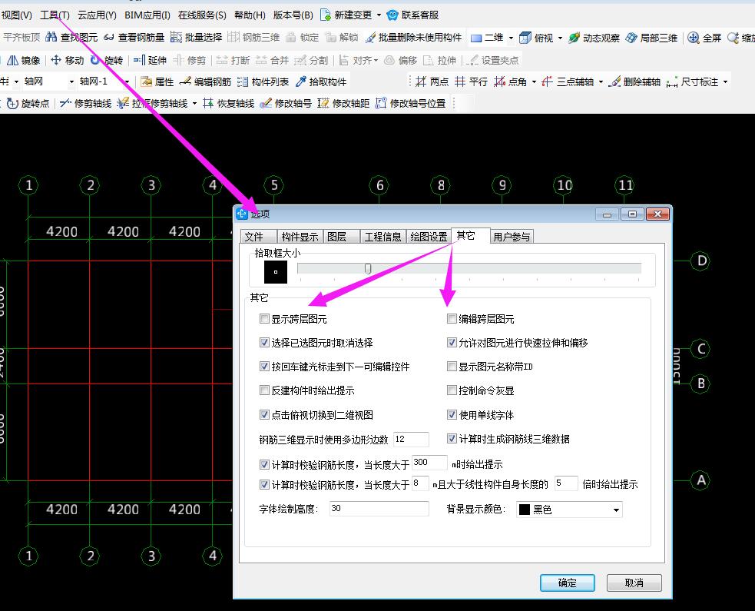The image size is (755, 611).
Task: Click 字体绘制高度 input field
Action: 379,508
